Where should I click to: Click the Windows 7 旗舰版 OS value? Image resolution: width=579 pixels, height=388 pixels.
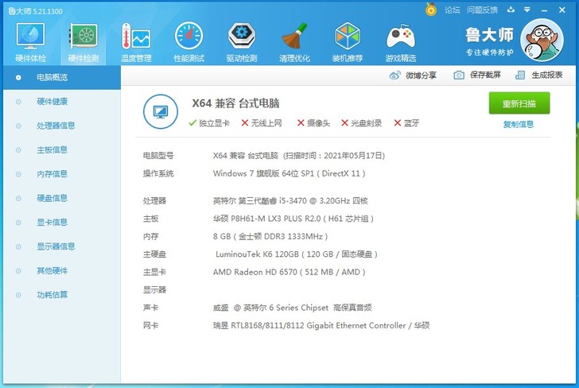289,173
